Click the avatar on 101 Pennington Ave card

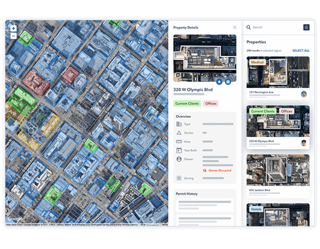(x=304, y=94)
